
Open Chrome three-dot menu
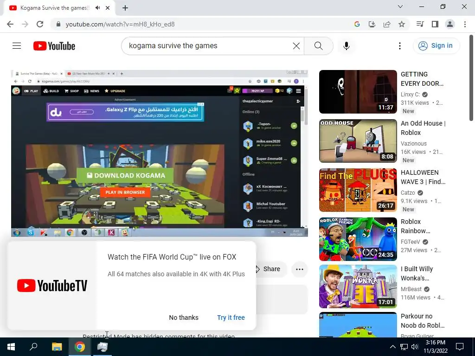coord(465,24)
